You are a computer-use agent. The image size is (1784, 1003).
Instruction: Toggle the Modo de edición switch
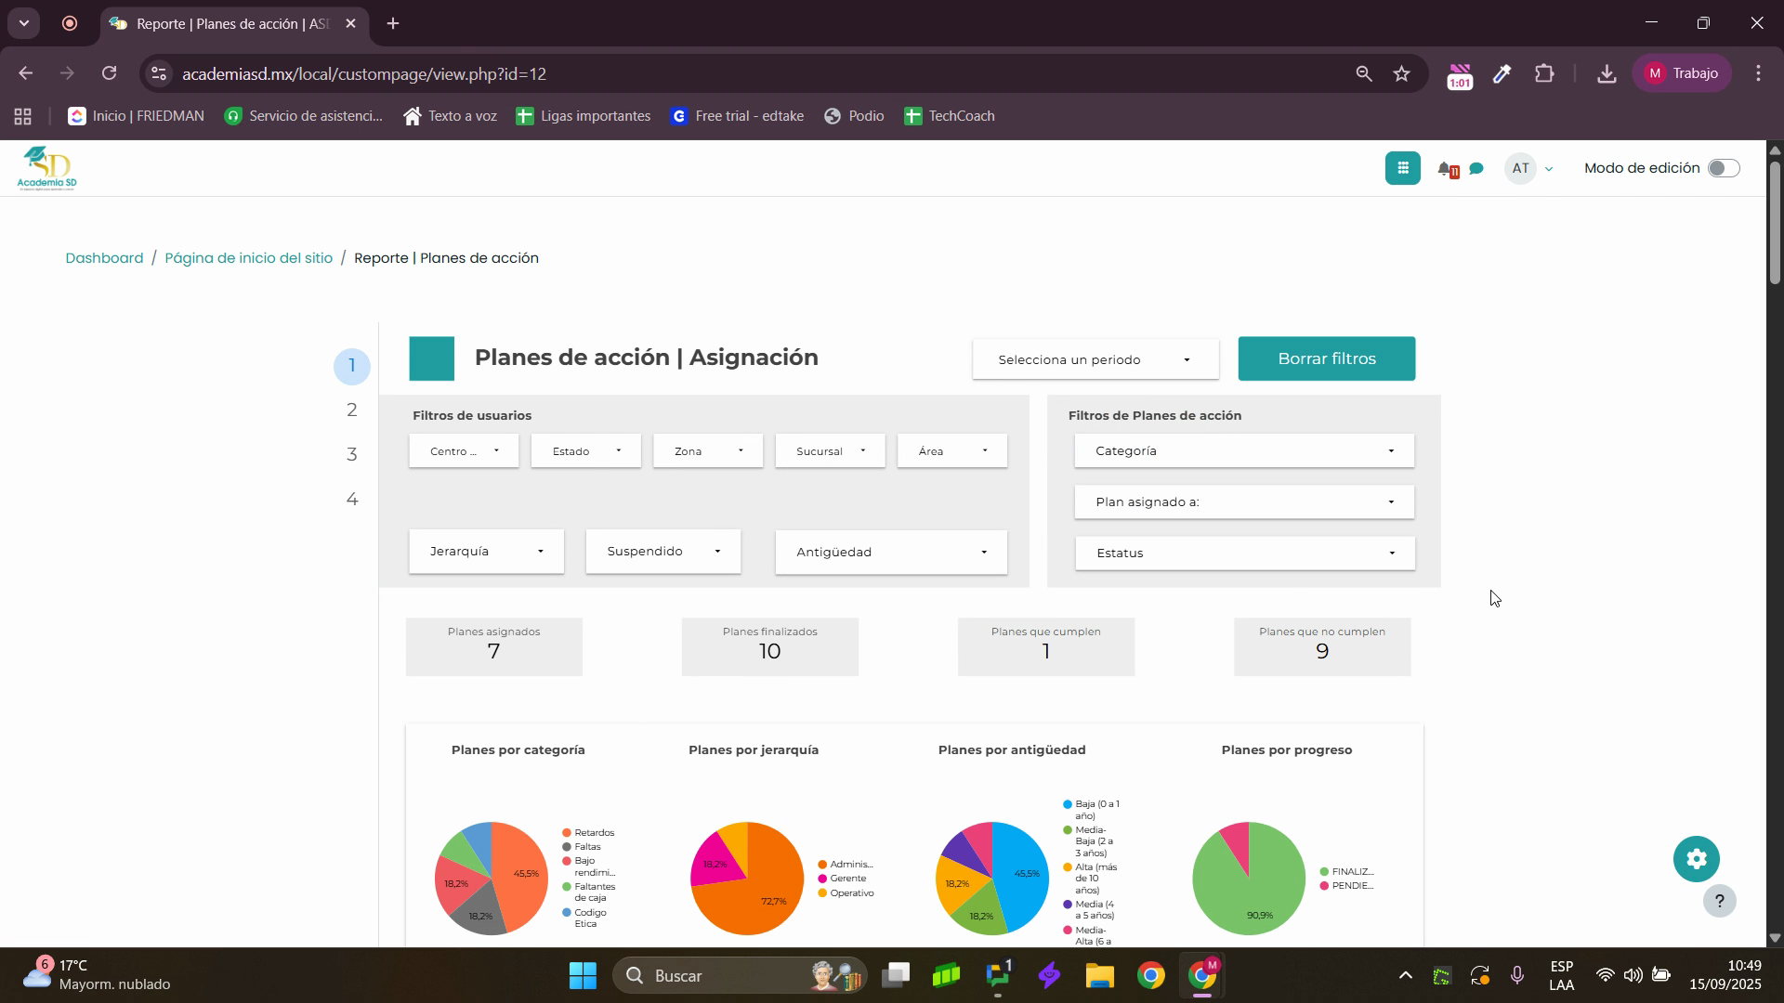[1724, 168]
